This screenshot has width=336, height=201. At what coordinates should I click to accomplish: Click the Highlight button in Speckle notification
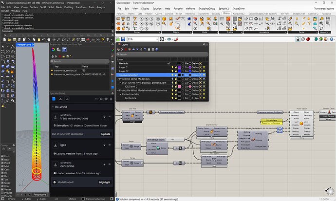coord(105,182)
